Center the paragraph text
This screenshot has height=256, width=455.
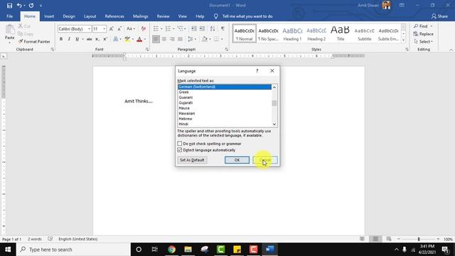pyautogui.click(x=164, y=39)
